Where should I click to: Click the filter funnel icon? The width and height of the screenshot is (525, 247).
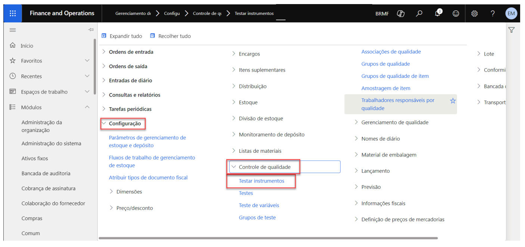512,30
